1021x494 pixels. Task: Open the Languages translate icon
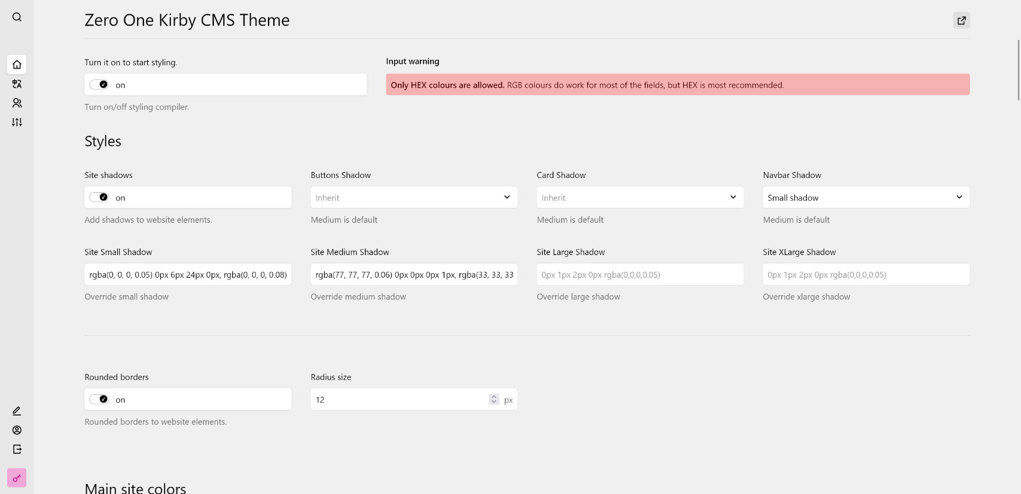(17, 84)
